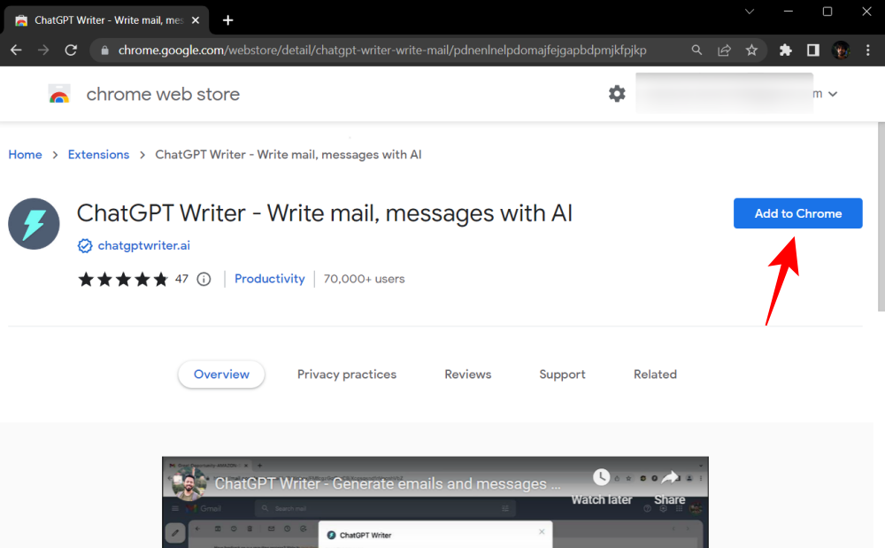This screenshot has height=548, width=885.
Task: Open the browser side panel icon
Action: [812, 50]
